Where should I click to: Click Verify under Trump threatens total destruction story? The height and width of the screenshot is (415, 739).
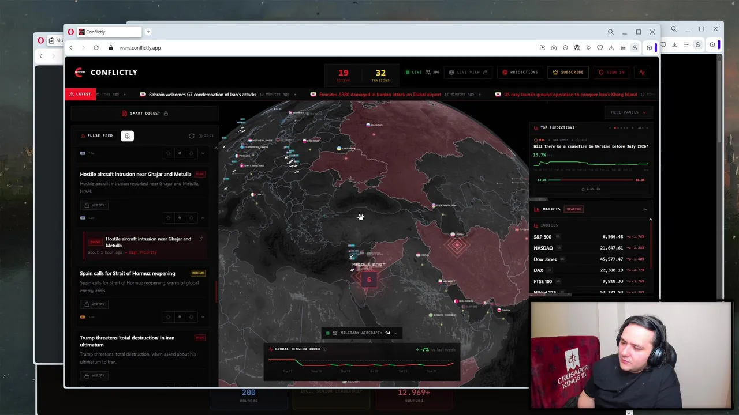[x=94, y=376]
